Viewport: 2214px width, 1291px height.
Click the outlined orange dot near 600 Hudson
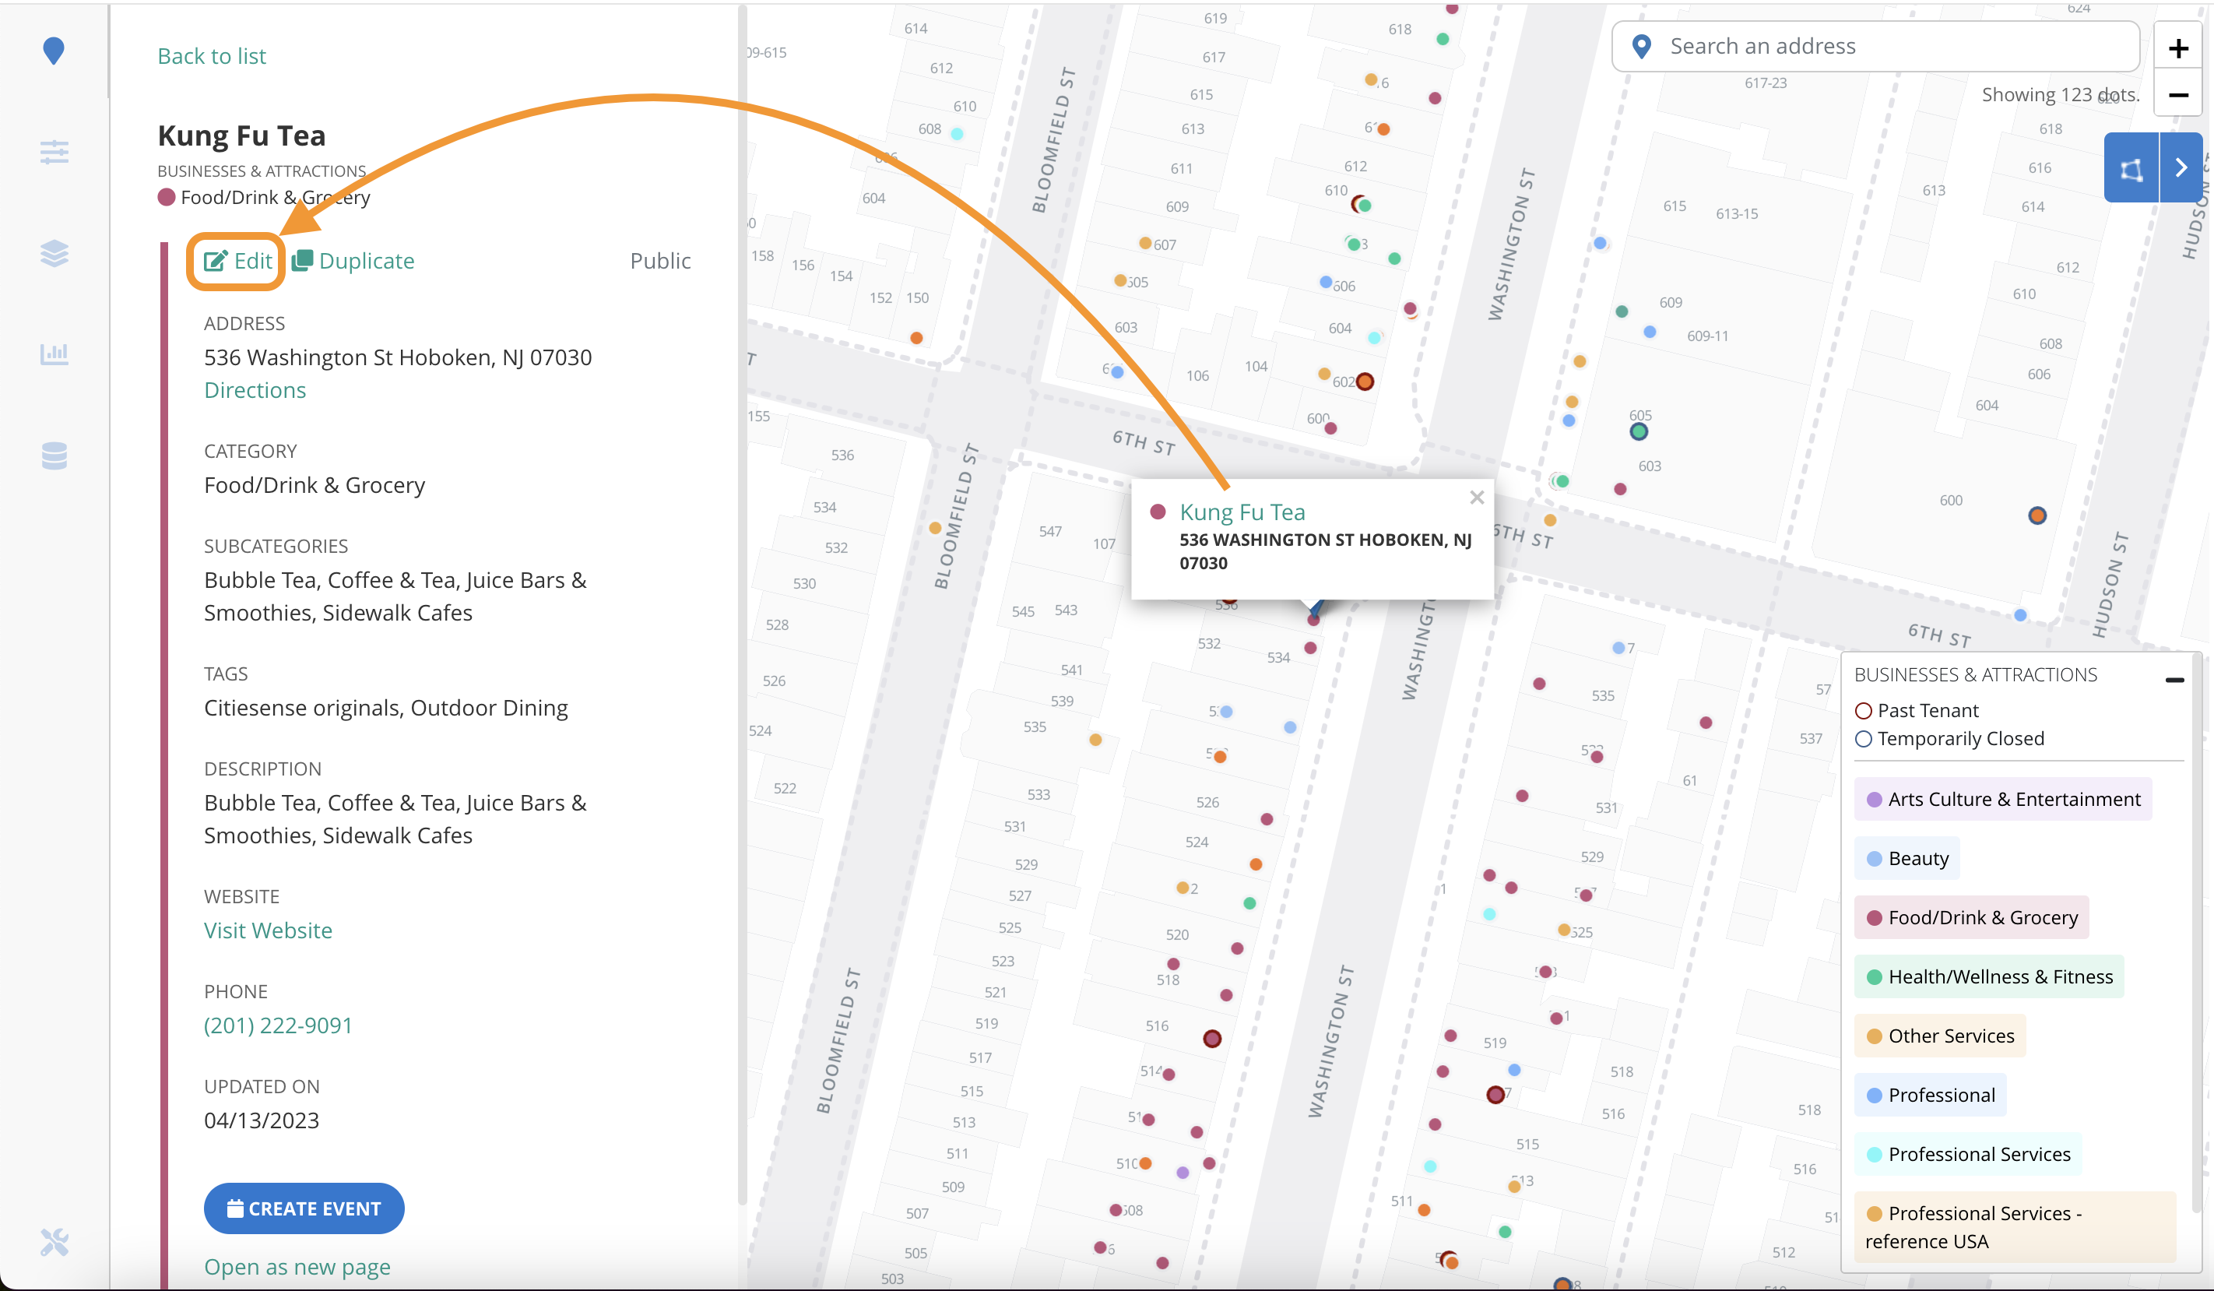tap(2037, 516)
